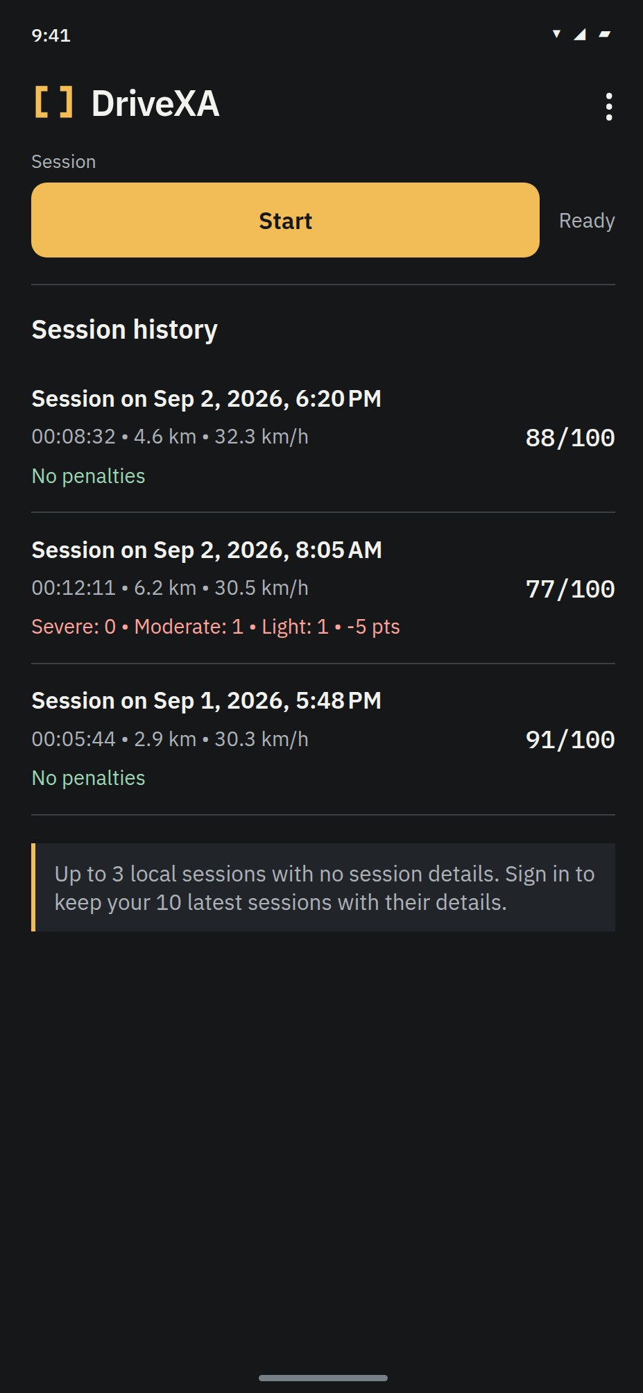Tap the DriveXA app title
The width and height of the screenshot is (643, 1393).
pyautogui.click(x=155, y=103)
